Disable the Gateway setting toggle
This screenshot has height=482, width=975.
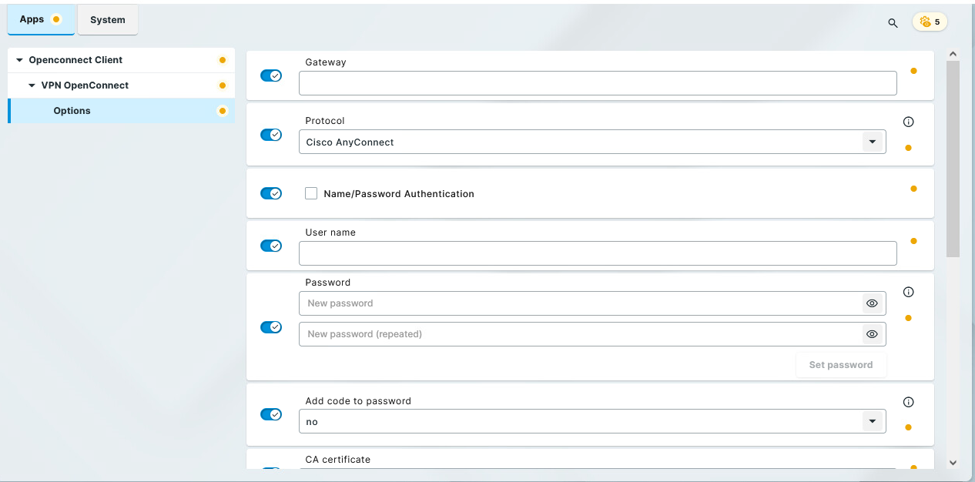pos(271,75)
